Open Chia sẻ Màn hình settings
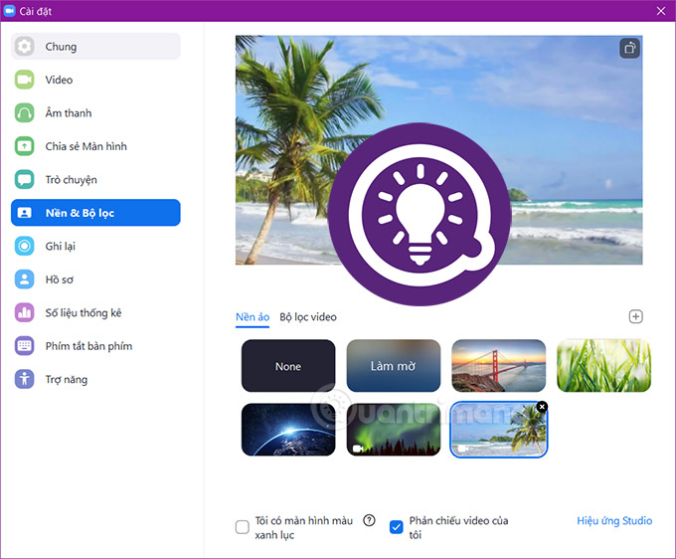Viewport: 676px width, 559px height. 95,146
